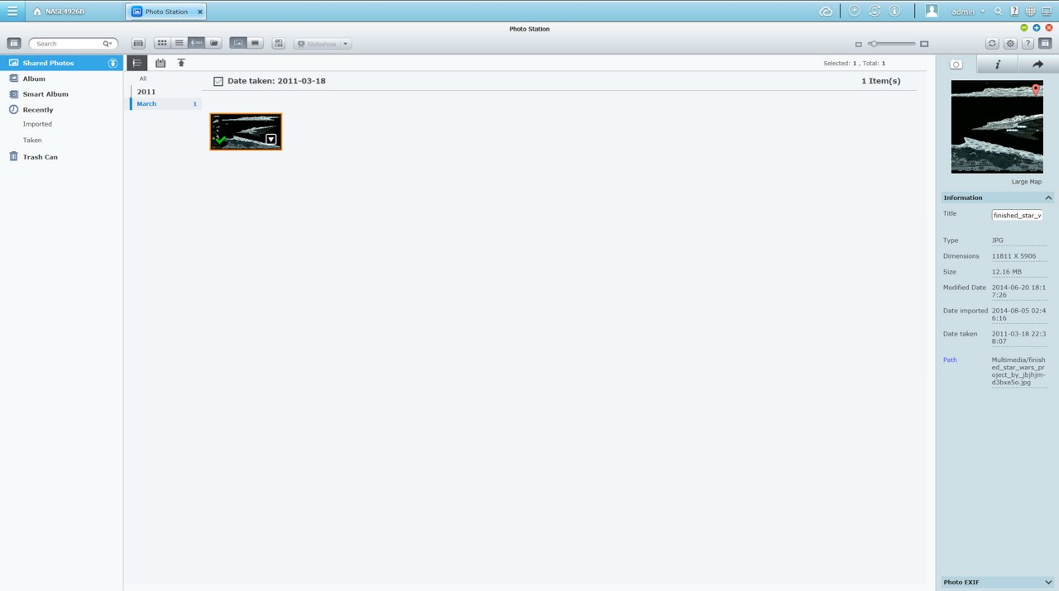Open the top-bar help book icon
The width and height of the screenshot is (1059, 591).
pyautogui.click(x=1014, y=12)
